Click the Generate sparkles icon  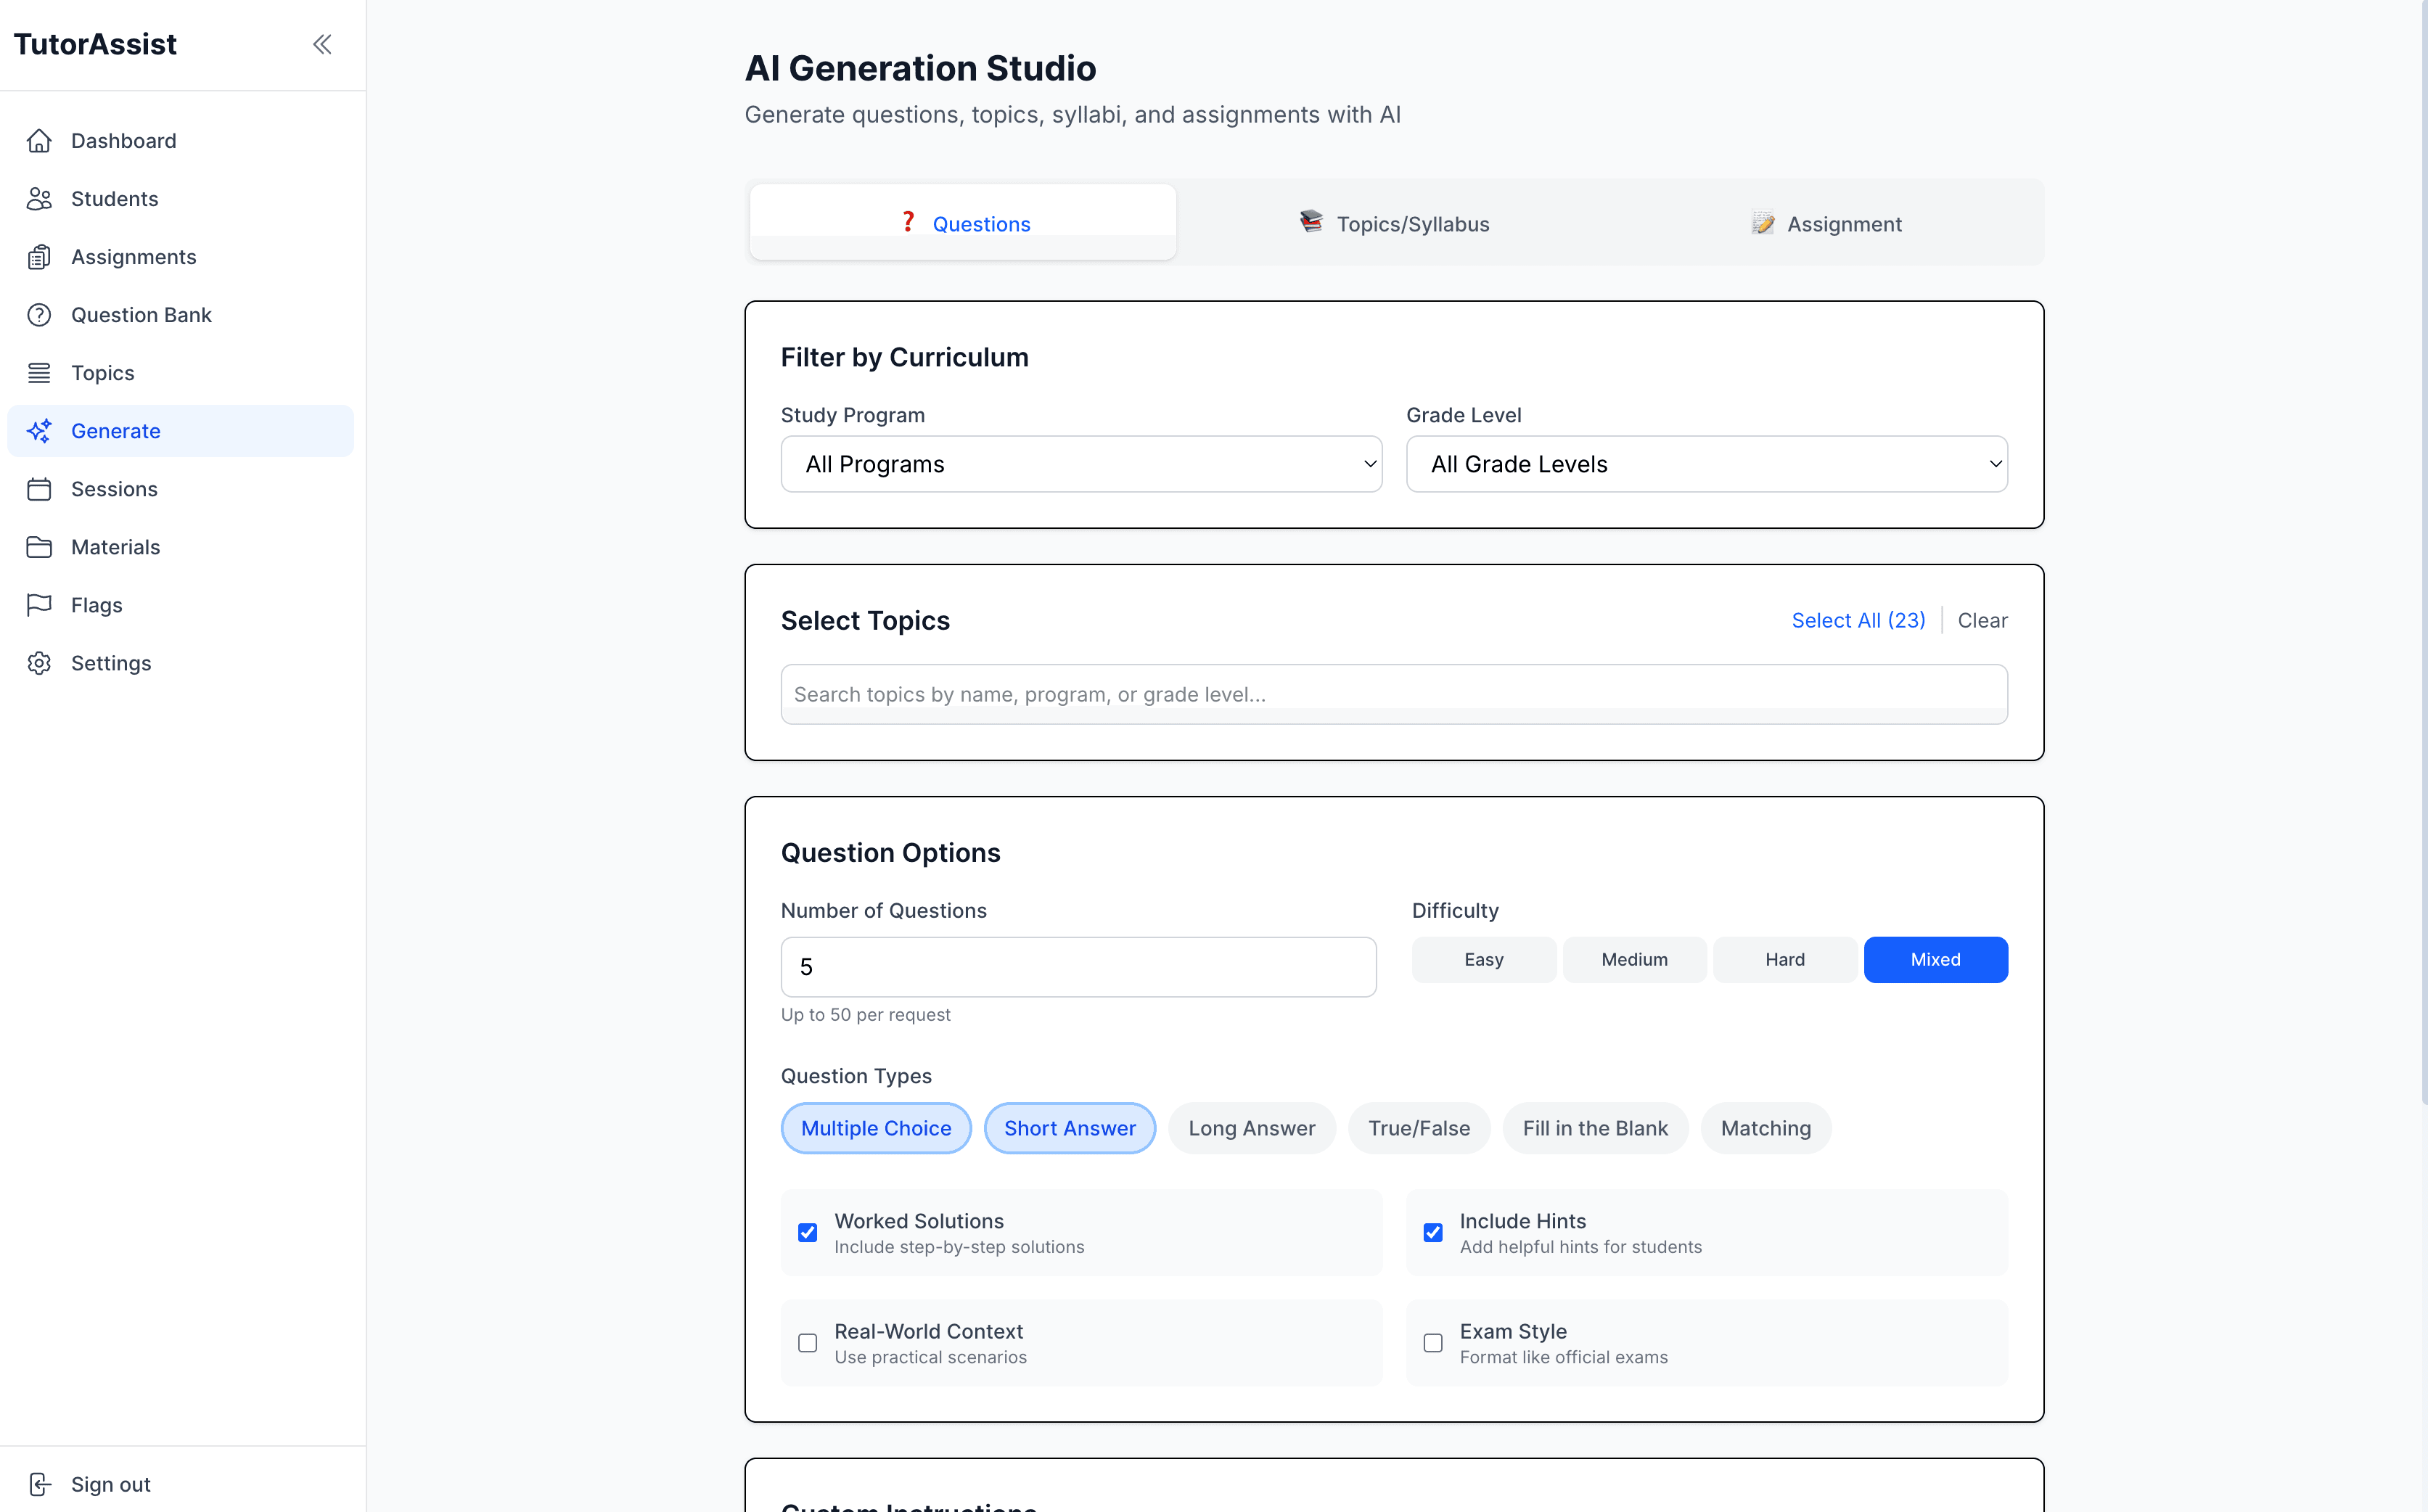(39, 431)
